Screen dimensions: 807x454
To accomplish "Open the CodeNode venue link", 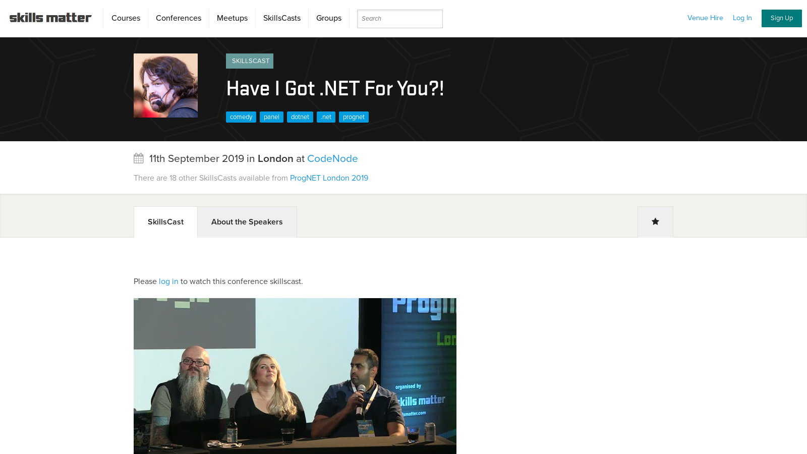I will [332, 158].
